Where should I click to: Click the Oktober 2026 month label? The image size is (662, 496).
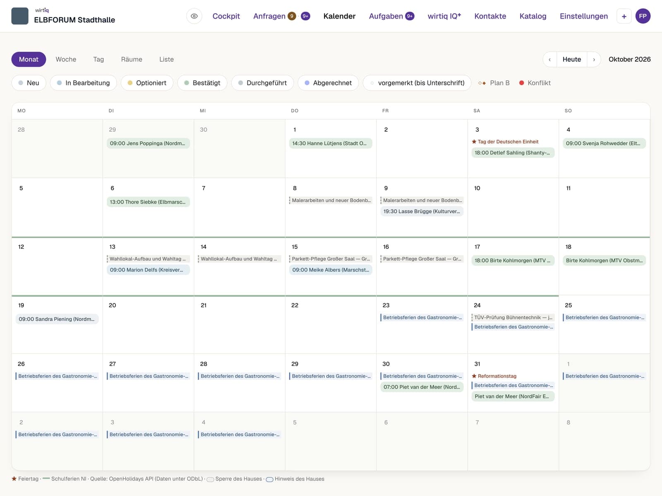[x=629, y=60]
